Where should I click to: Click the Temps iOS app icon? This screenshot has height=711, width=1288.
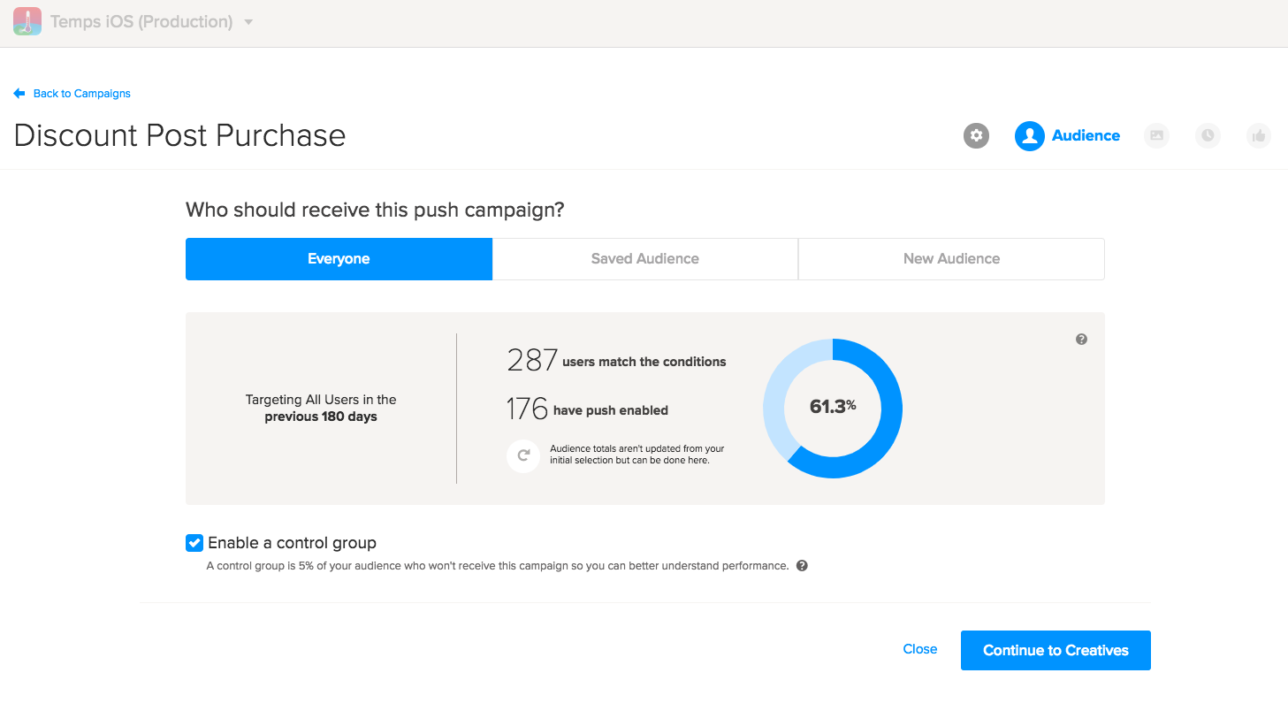(x=27, y=21)
